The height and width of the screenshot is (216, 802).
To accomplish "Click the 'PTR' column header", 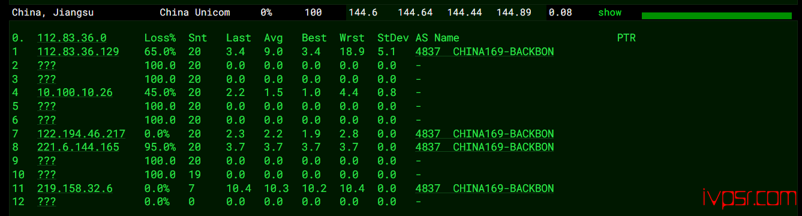I will [626, 38].
